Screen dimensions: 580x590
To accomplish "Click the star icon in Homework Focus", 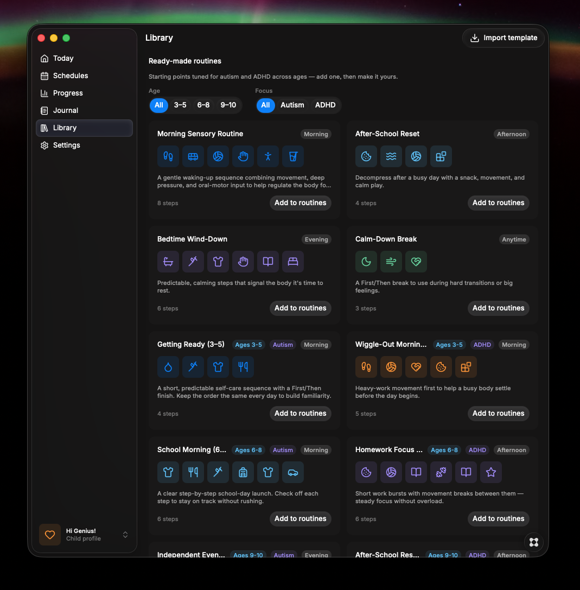I will (491, 472).
